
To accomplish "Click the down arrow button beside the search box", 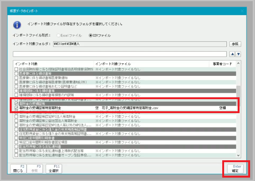I will pos(238,54).
